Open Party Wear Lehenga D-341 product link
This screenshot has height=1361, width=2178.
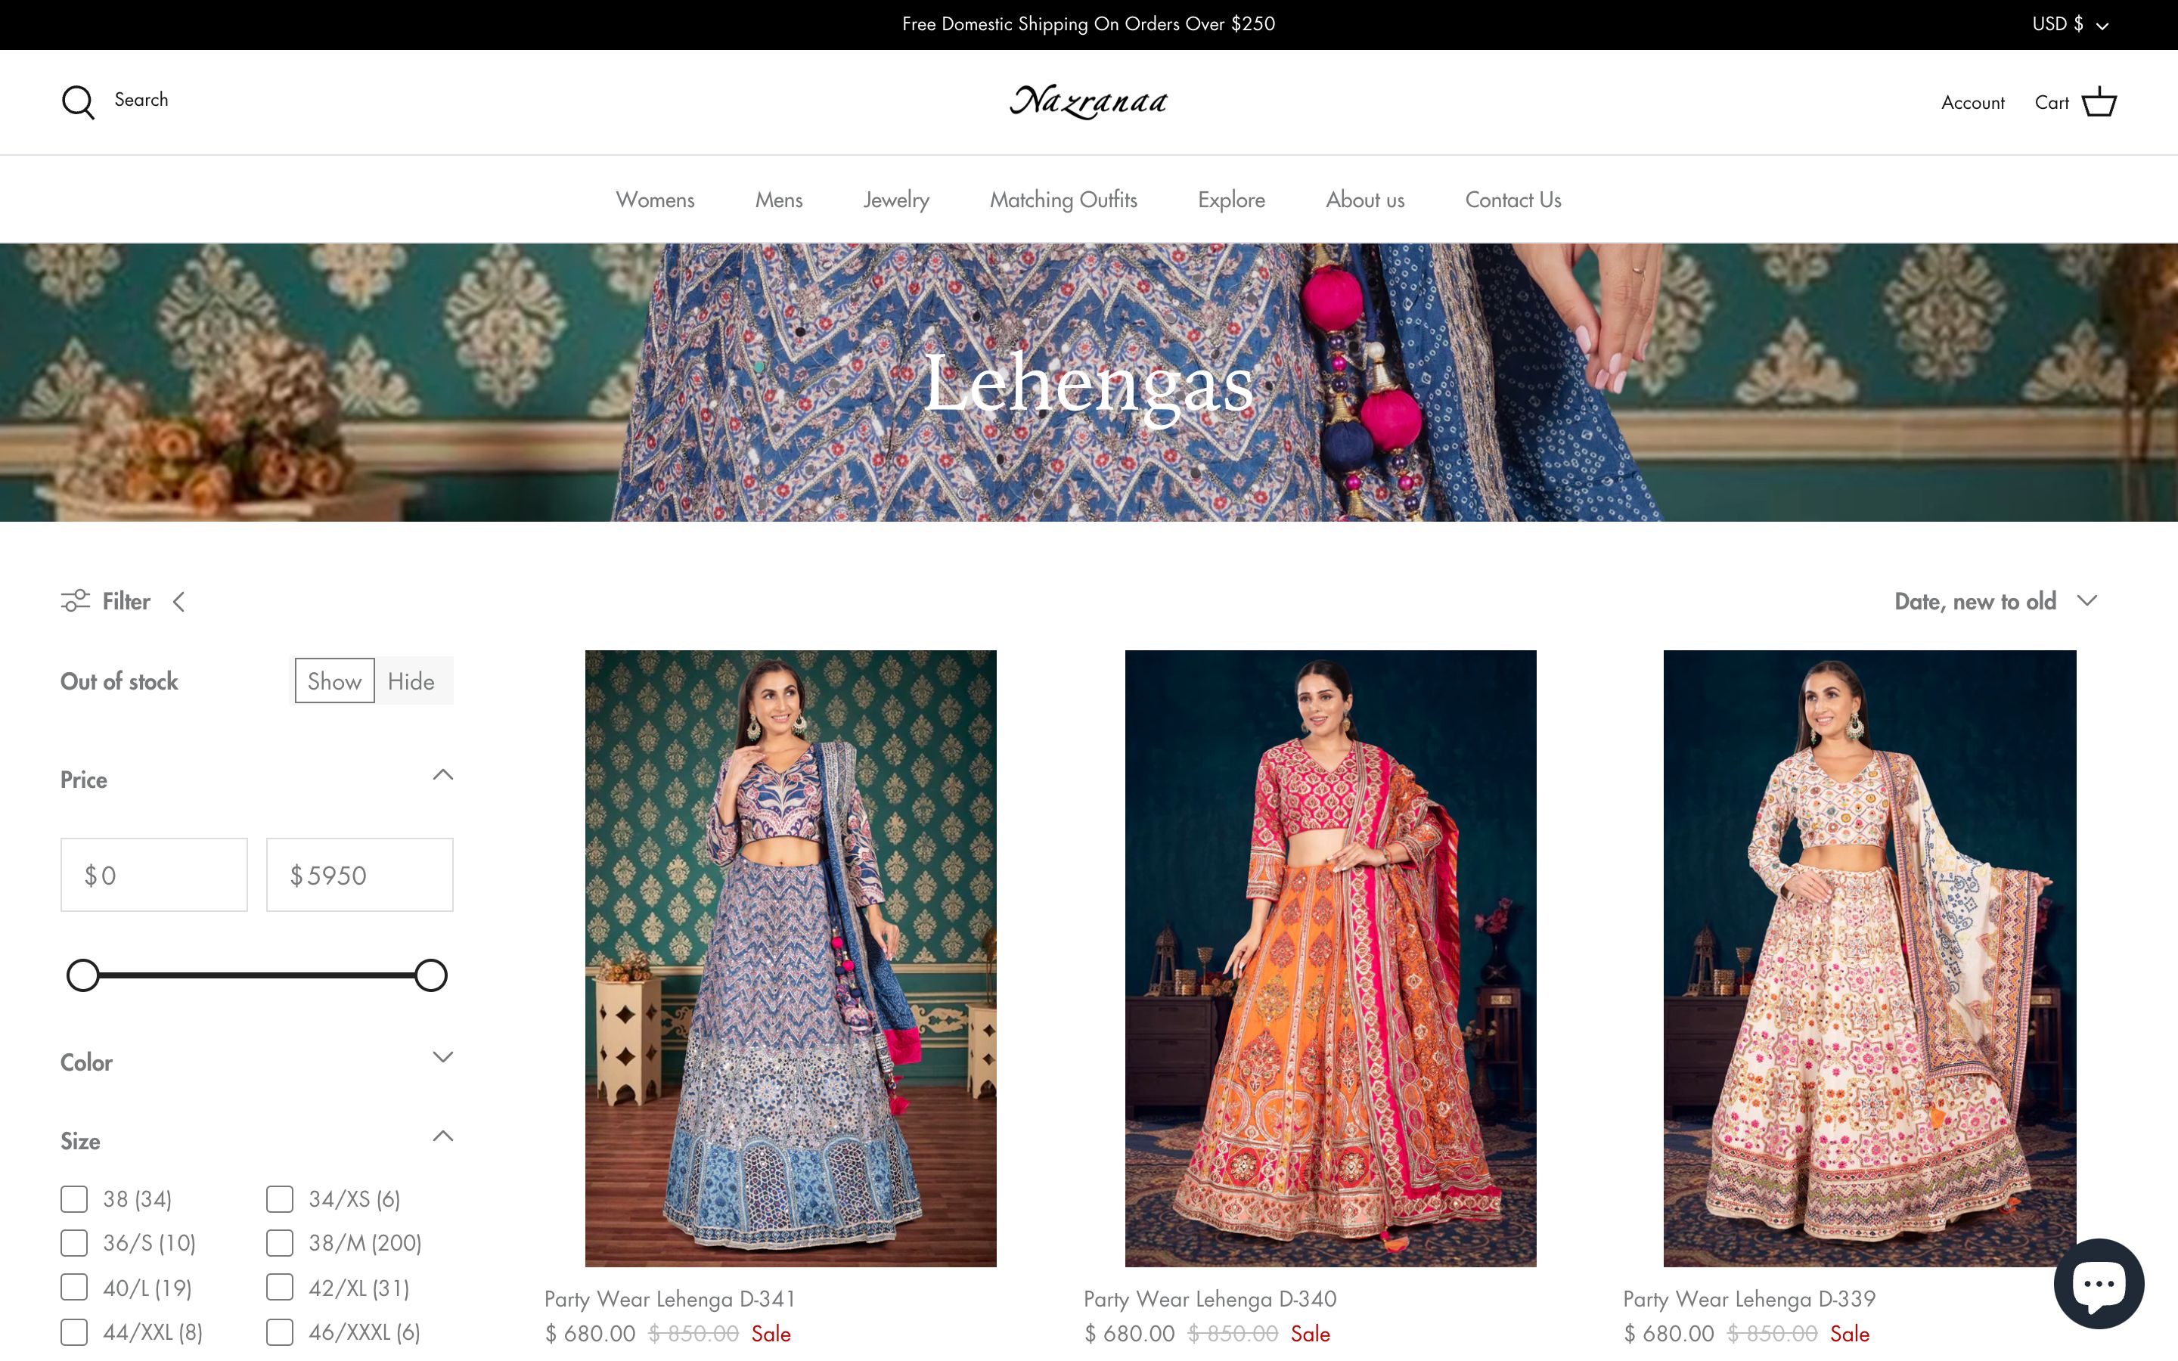coord(669,1299)
